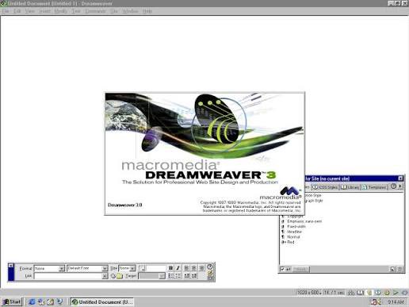
Task: Switch to the Templates tab
Action: [374, 187]
